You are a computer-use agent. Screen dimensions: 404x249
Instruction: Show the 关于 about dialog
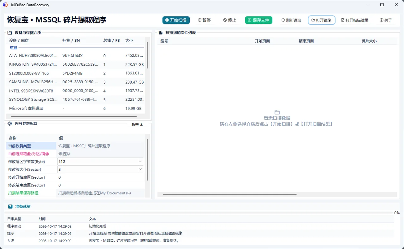point(386,20)
